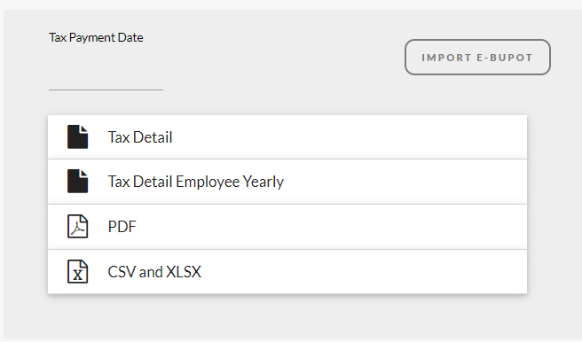
Task: Click the "PDF" text label
Action: [122, 227]
